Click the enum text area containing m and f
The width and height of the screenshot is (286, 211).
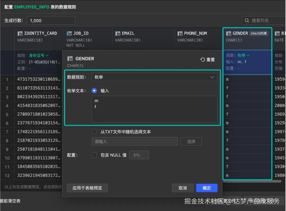point(154,109)
